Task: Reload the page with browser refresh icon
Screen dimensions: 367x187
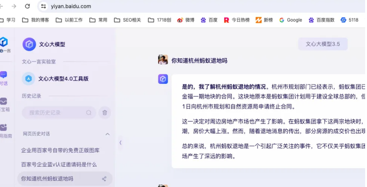Action: pyautogui.click(x=27, y=6)
